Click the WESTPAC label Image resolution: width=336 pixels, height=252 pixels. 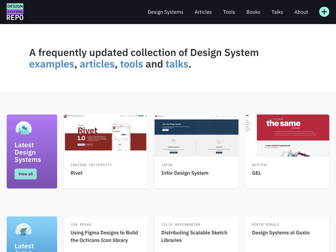point(260,165)
